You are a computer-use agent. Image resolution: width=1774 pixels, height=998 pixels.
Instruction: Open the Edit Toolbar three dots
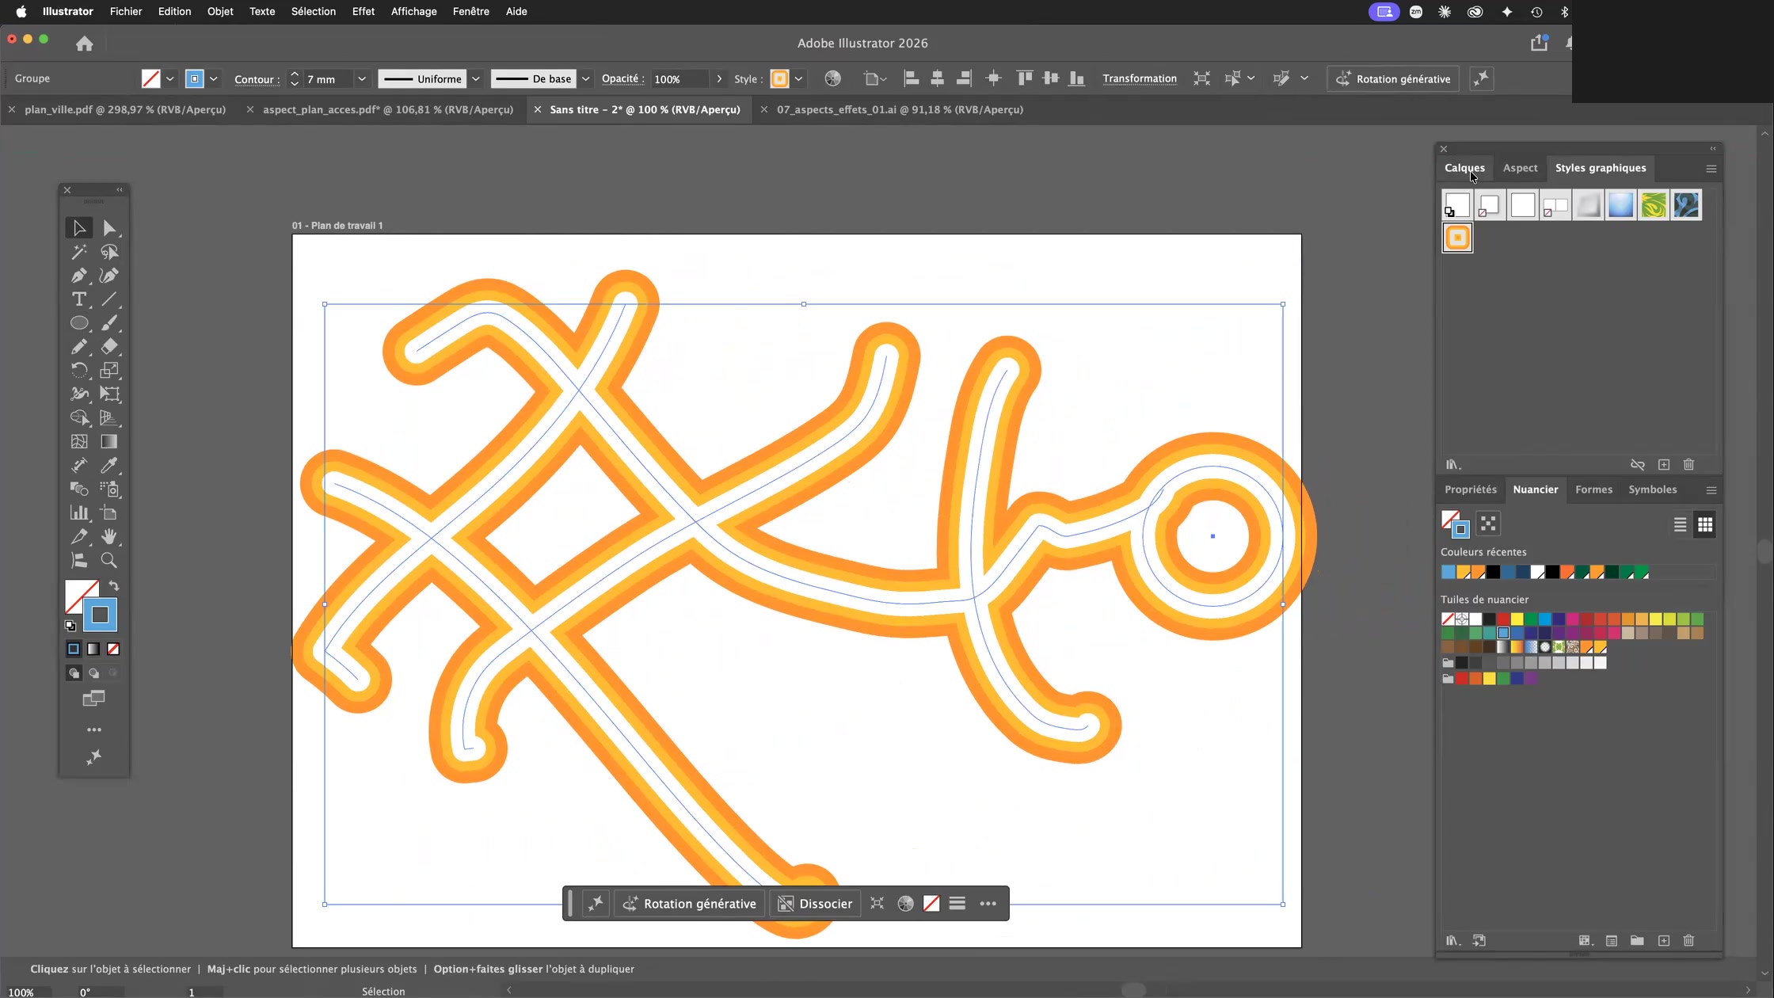pyautogui.click(x=94, y=729)
